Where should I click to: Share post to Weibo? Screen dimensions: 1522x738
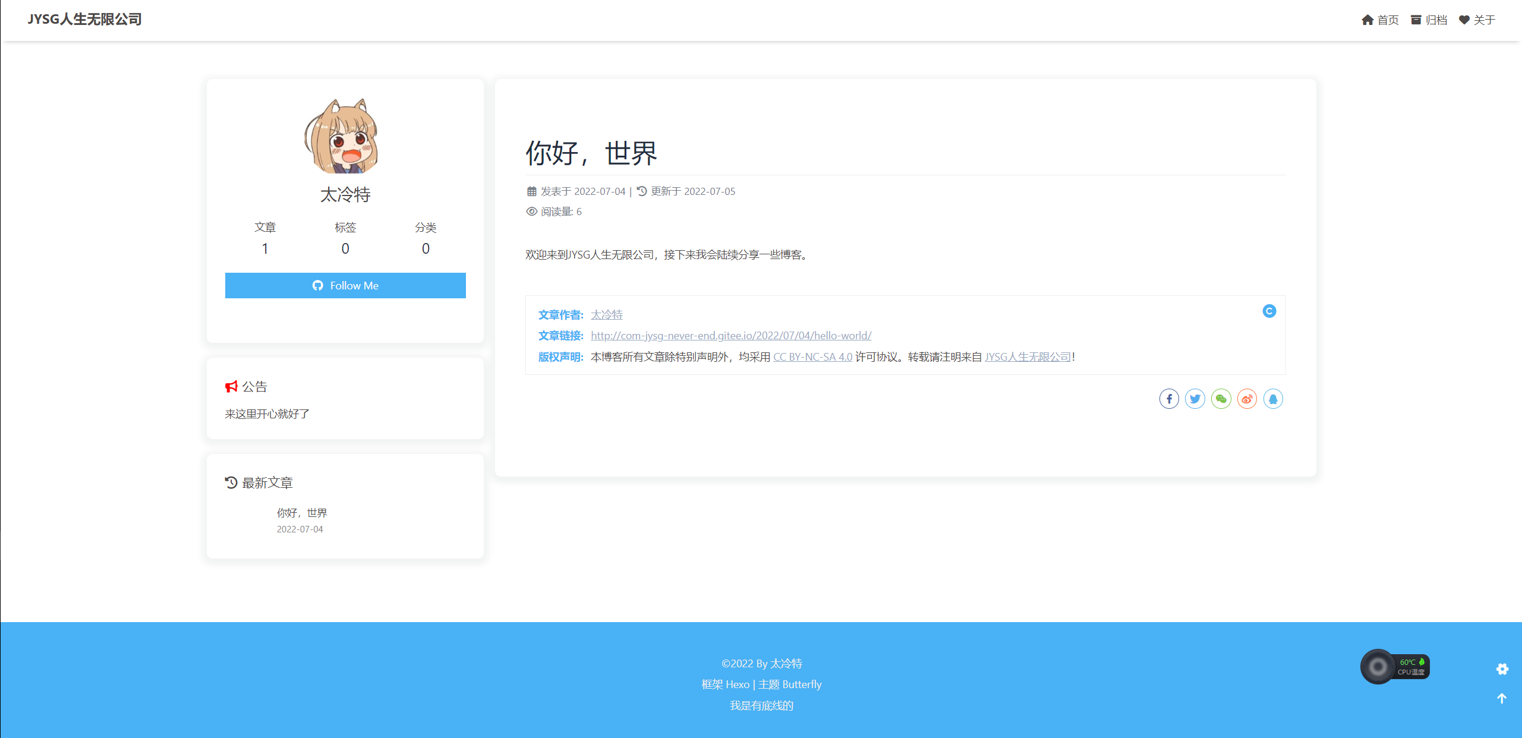coord(1247,399)
